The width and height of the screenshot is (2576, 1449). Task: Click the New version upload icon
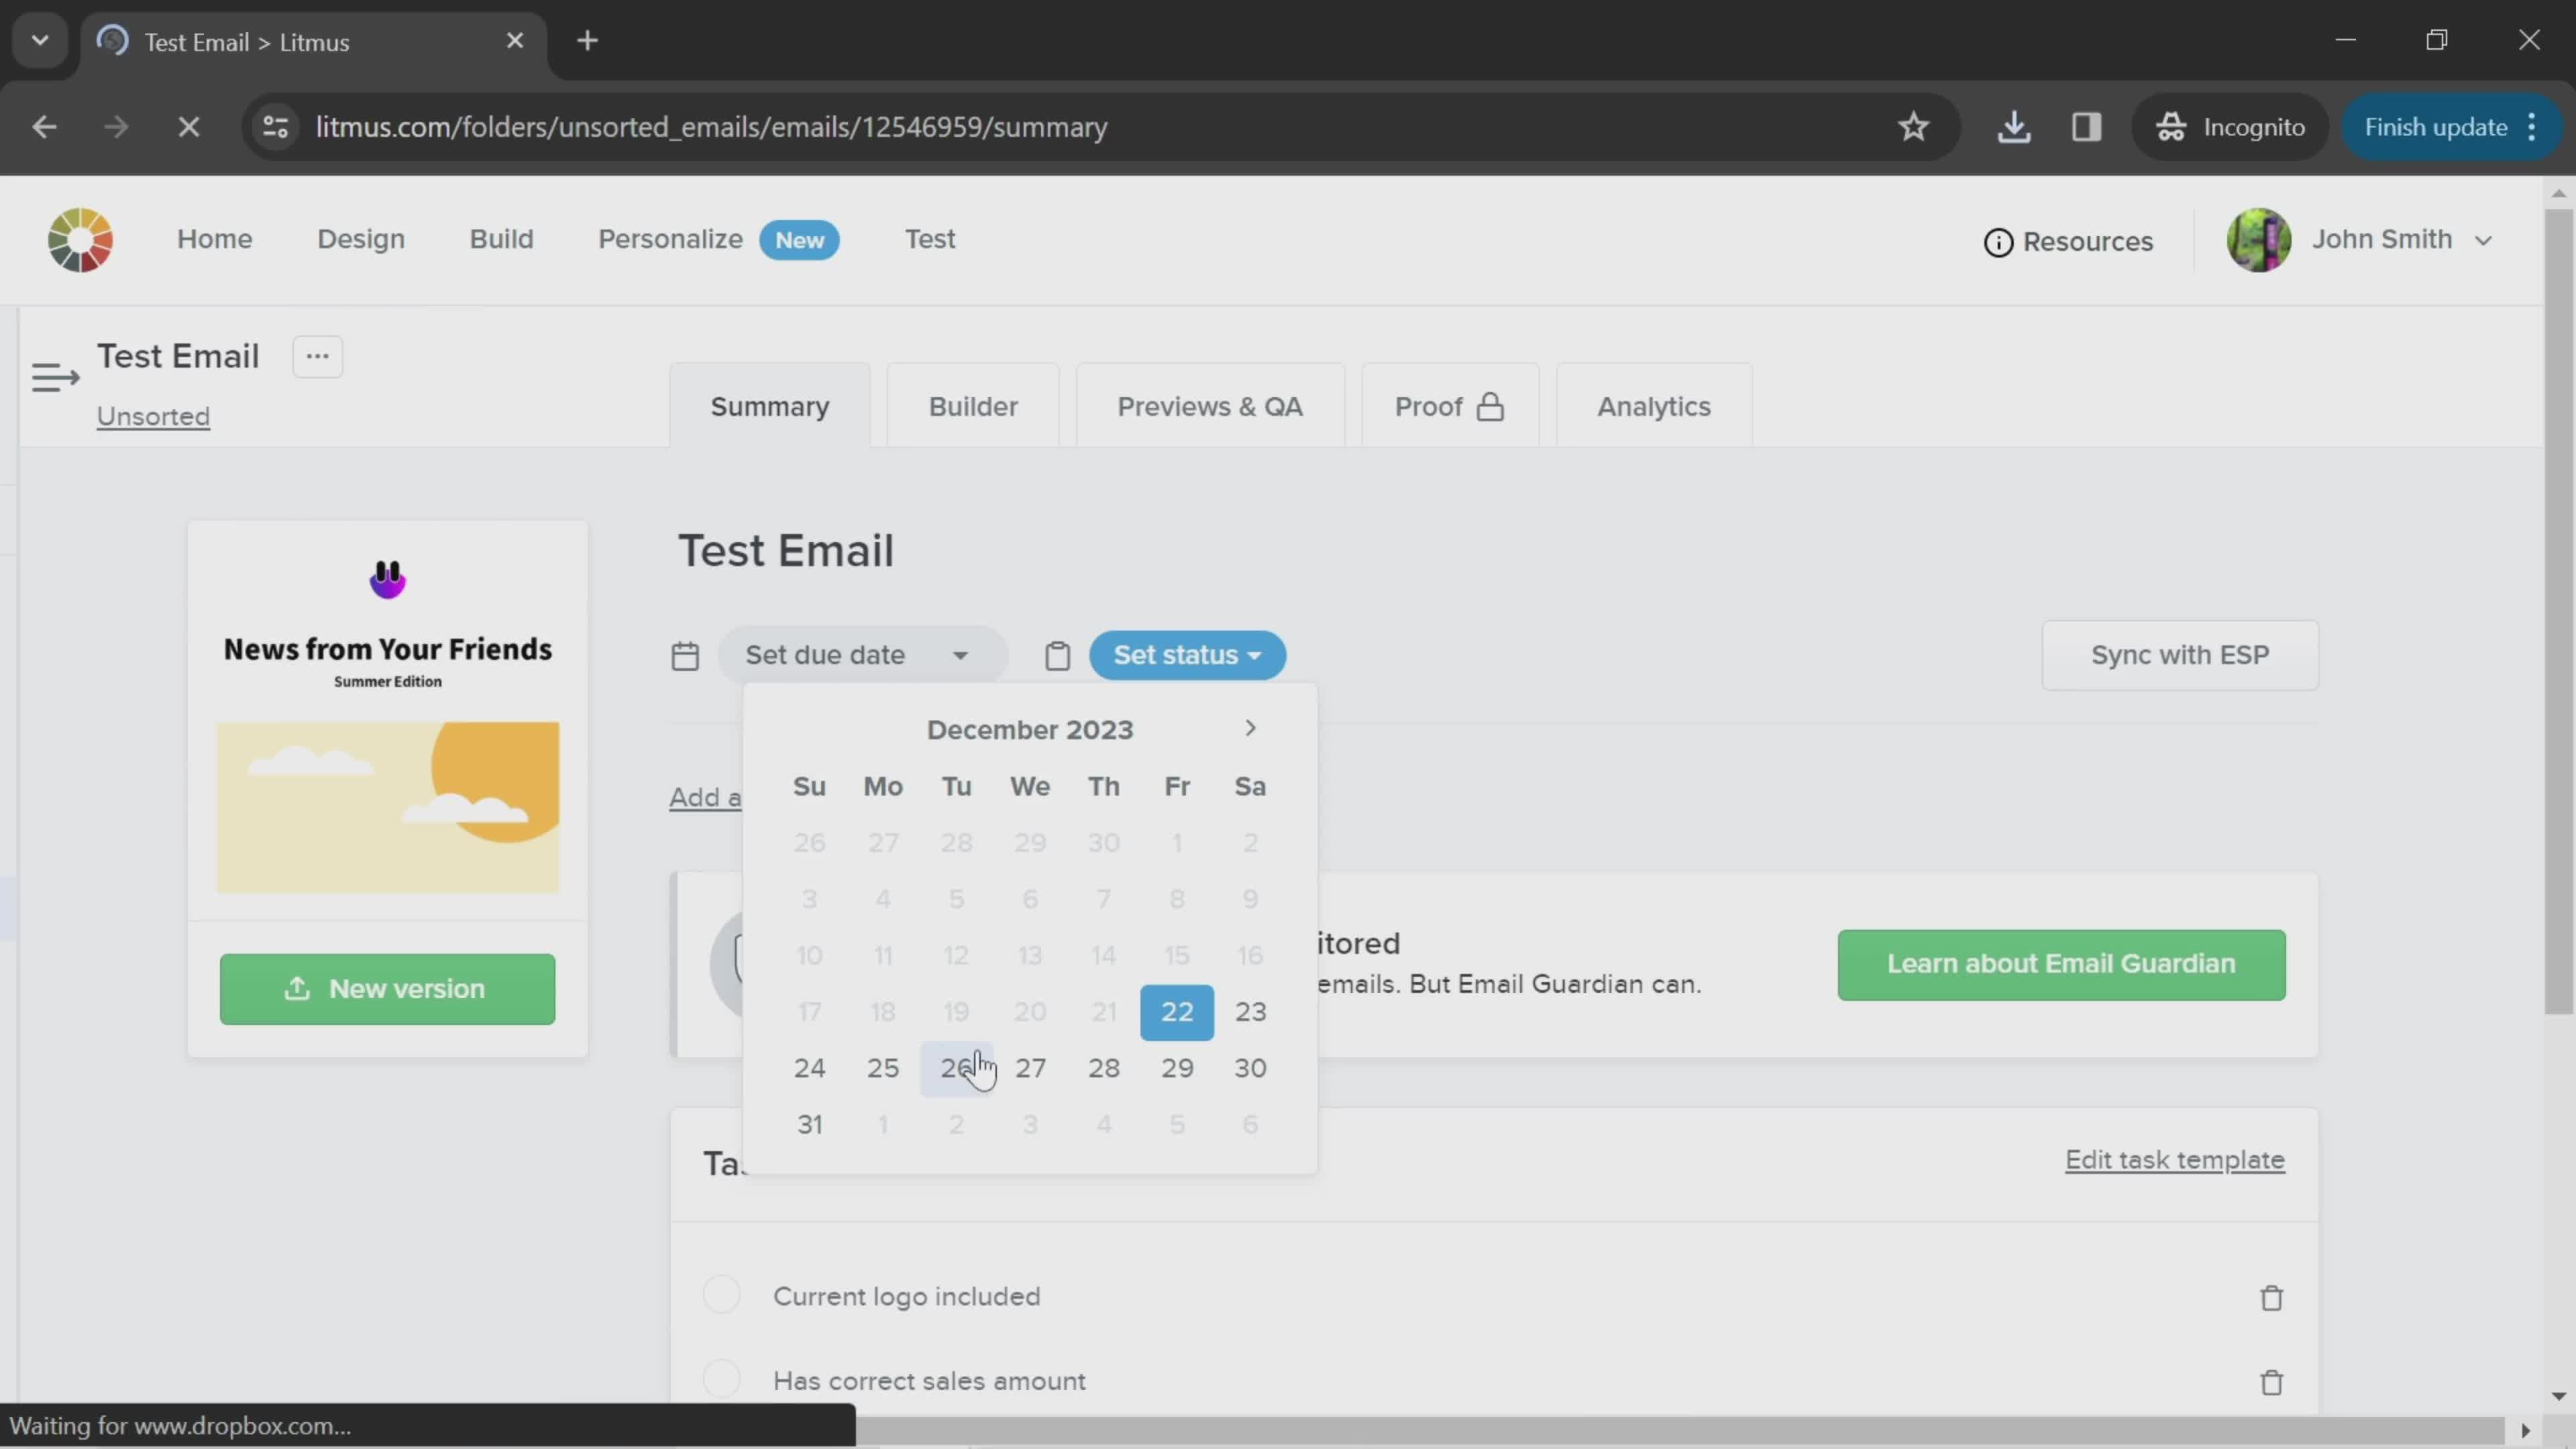[x=295, y=989]
